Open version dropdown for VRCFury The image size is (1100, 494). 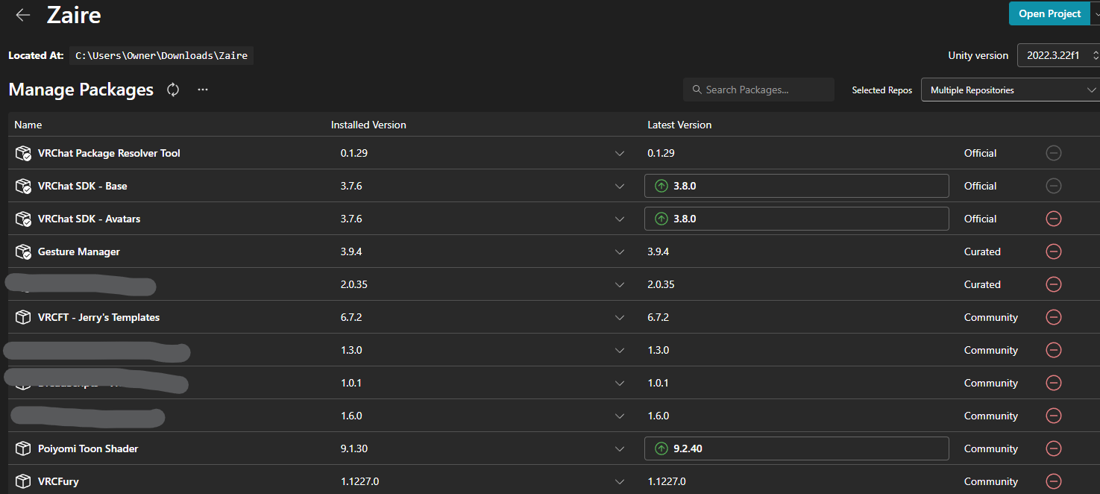coord(620,482)
